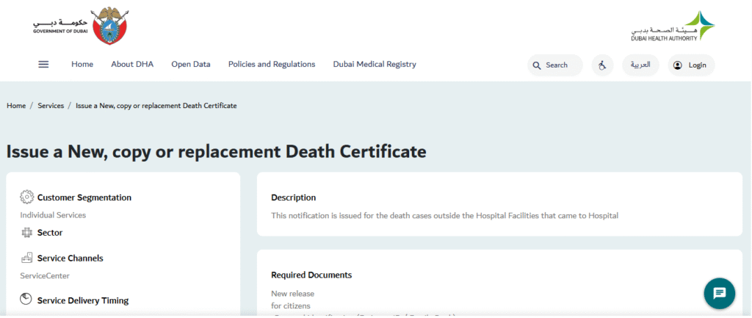Open accessibility options wheelchair icon
Screen dimensions: 752x318
coord(602,65)
